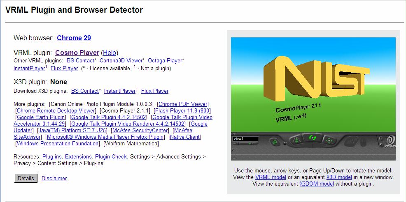Open the Cortona3D Viewer link
Image resolution: width=406 pixels, height=202 pixels.
(x=121, y=60)
